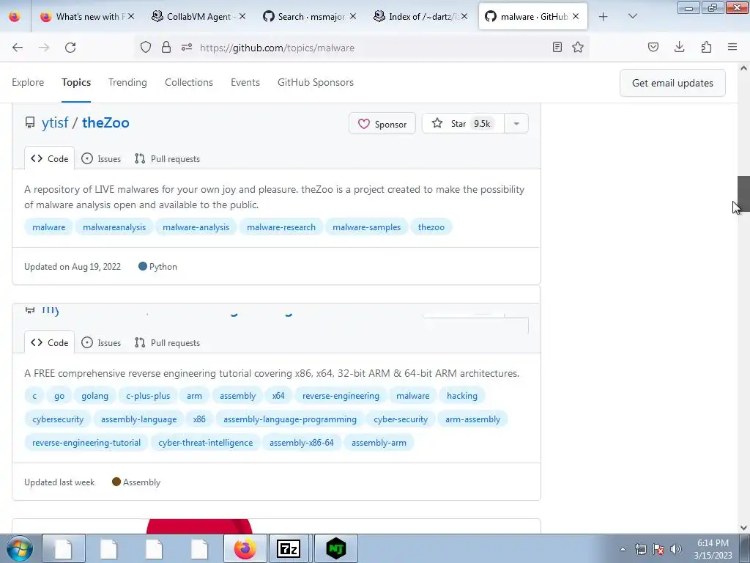Open a new browser tab
This screenshot has width=750, height=563.
tap(604, 17)
